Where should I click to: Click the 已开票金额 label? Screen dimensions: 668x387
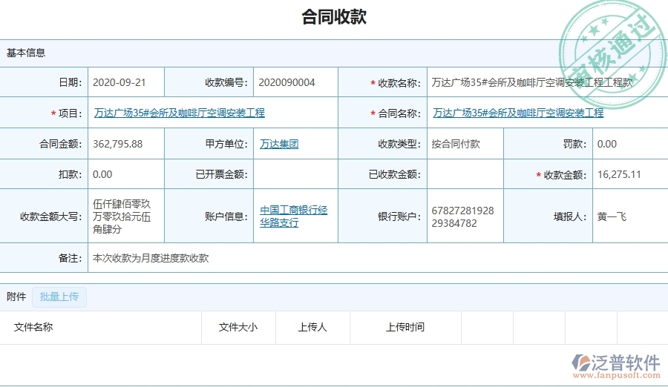click(x=221, y=174)
